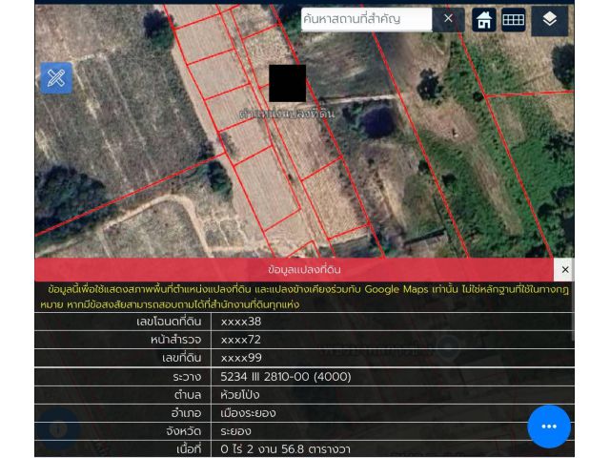Open the measure and draw tool
Image resolution: width=610 pixels, height=458 pixels.
coord(56,78)
